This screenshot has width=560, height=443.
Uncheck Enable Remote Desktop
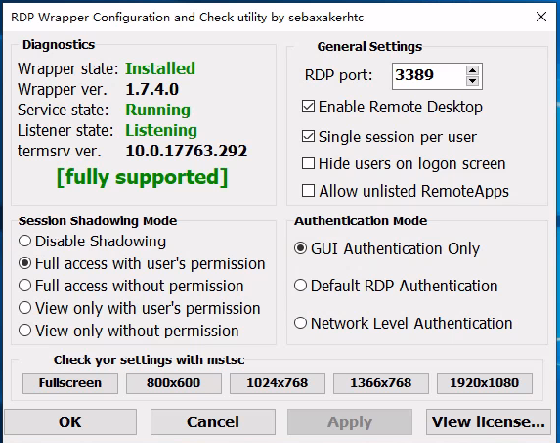308,107
